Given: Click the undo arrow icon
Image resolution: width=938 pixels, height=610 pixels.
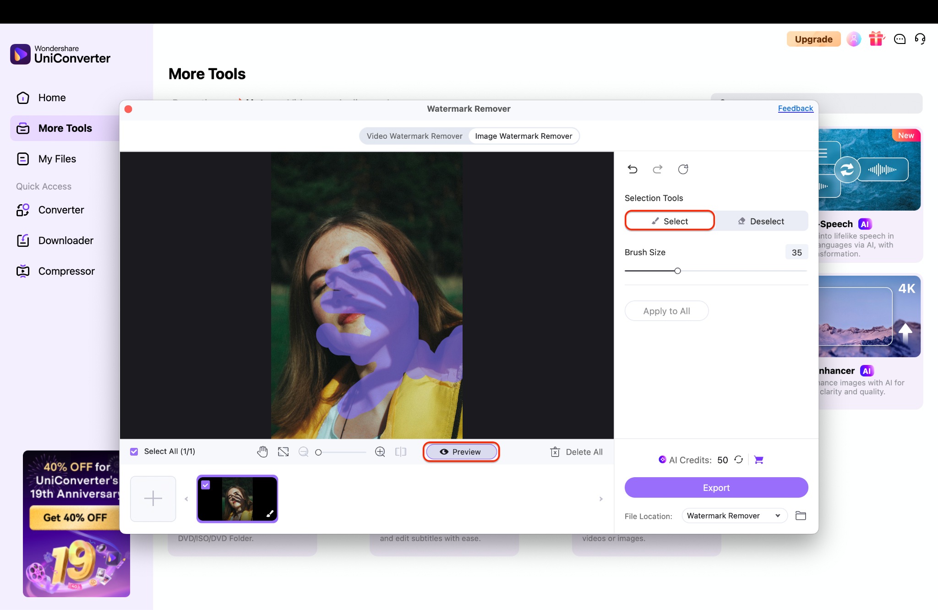Looking at the screenshot, I should click(x=633, y=169).
